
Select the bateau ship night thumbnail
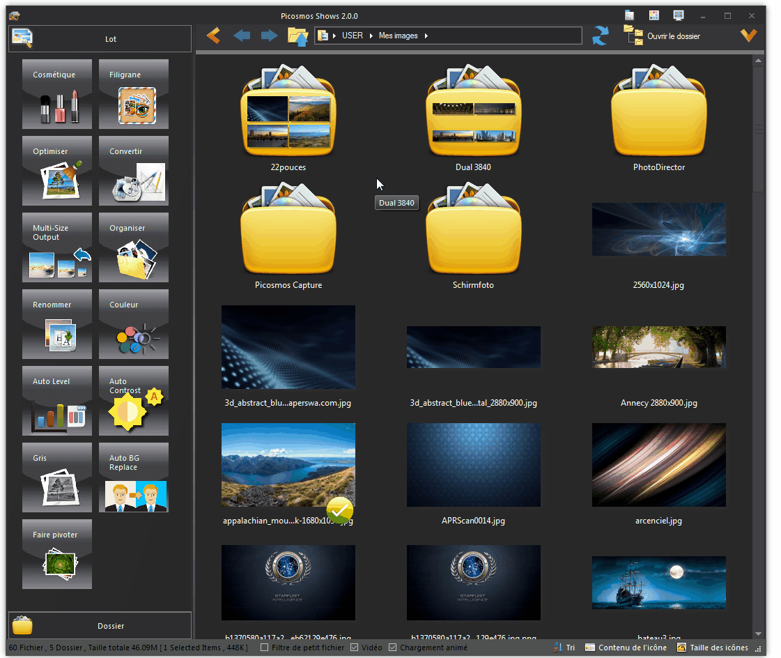pos(658,583)
